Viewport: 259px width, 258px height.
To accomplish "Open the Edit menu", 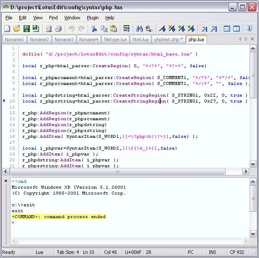I will point(23,18).
